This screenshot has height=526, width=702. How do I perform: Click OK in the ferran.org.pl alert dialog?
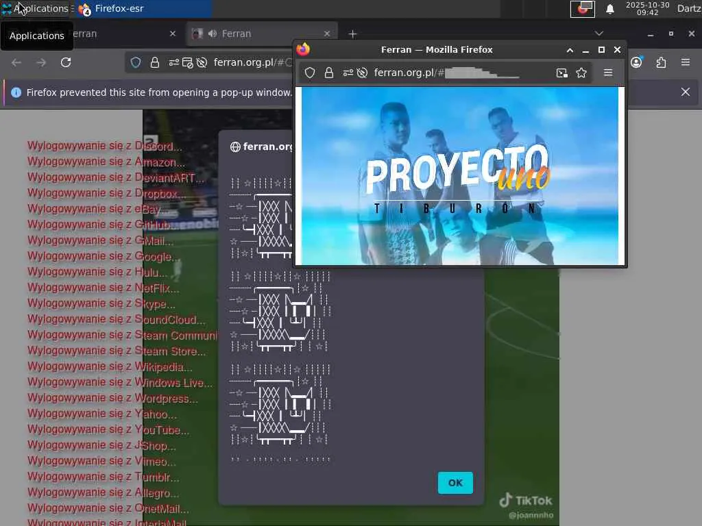coord(455,483)
